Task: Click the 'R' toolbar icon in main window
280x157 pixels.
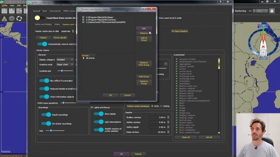Action: [x=12, y=10]
